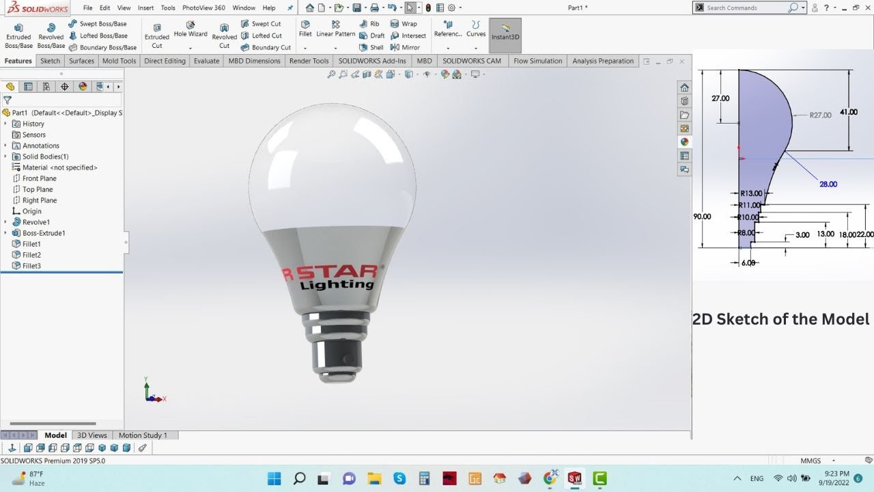Screen dimensions: 874x492
Task: Open the Curves dropdown arrow
Action: [x=476, y=48]
